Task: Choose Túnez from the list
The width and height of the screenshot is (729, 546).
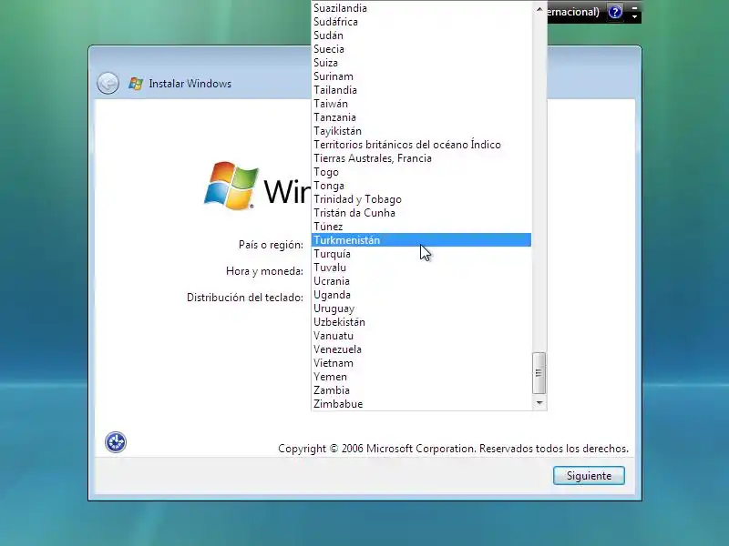Action: (421, 227)
